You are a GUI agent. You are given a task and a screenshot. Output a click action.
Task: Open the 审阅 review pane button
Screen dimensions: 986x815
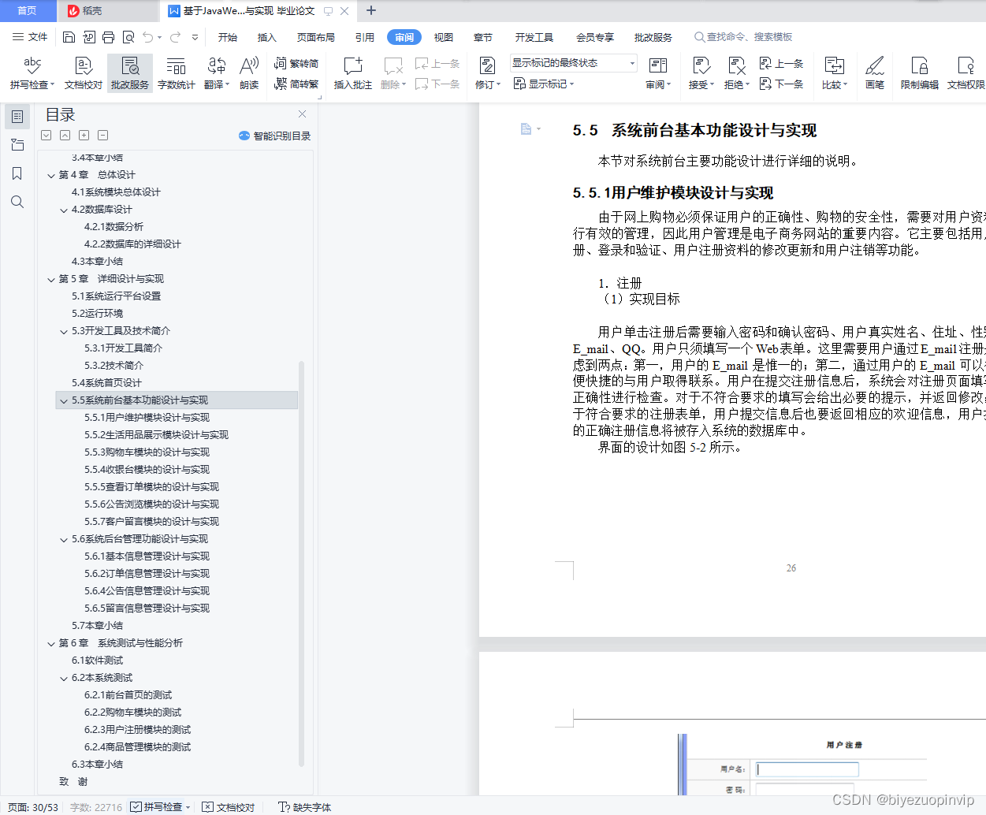(x=657, y=73)
